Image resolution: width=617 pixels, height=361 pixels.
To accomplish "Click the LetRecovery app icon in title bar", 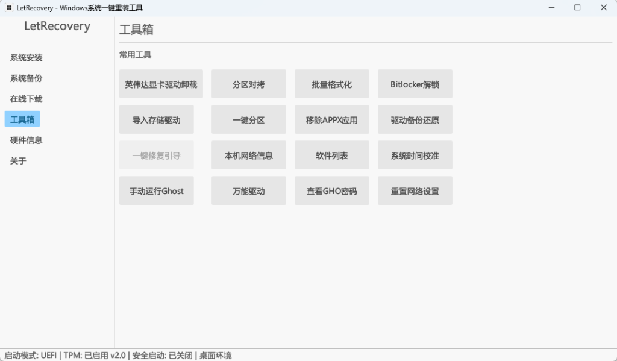I will (x=8, y=7).
